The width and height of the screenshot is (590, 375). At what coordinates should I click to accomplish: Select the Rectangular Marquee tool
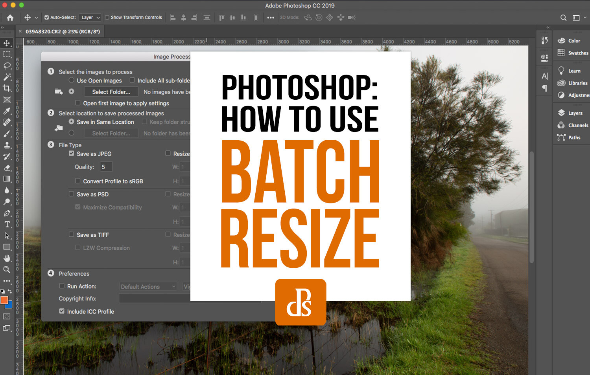7,54
